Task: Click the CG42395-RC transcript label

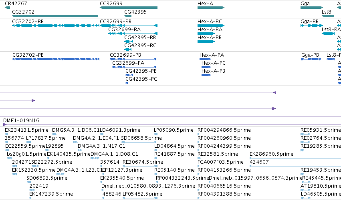Action: 140,46
